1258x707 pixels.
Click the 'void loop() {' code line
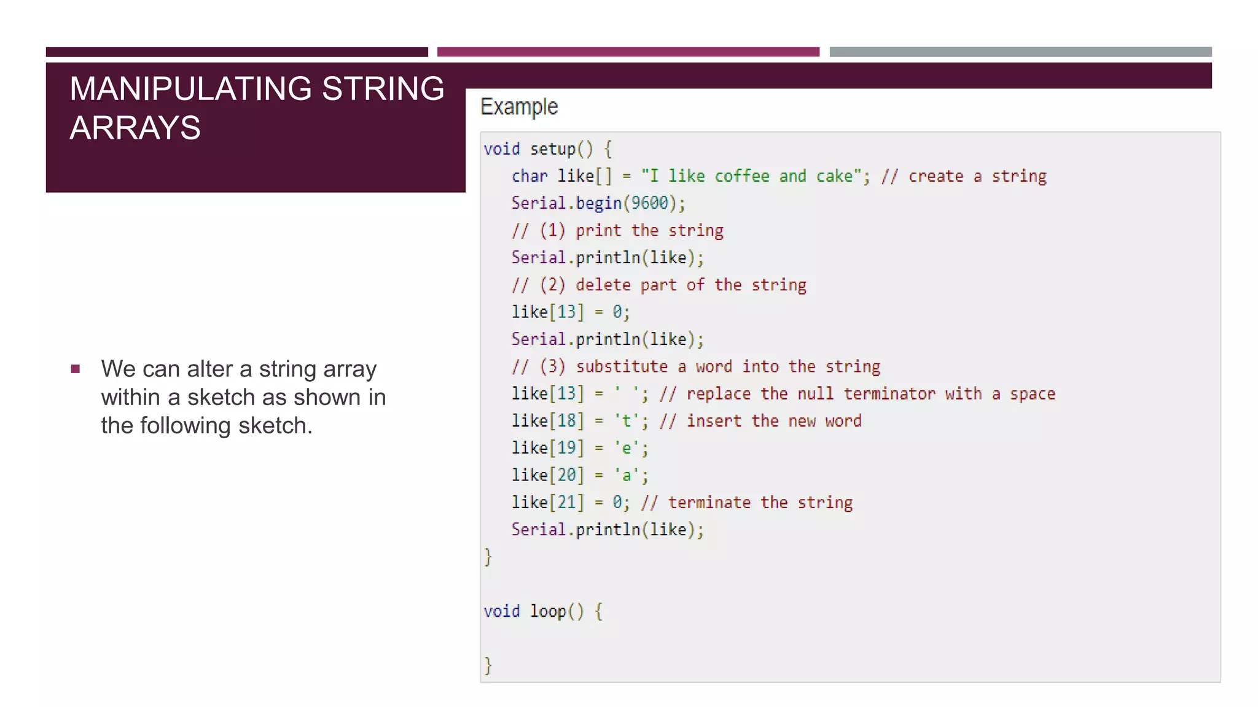pyautogui.click(x=543, y=611)
